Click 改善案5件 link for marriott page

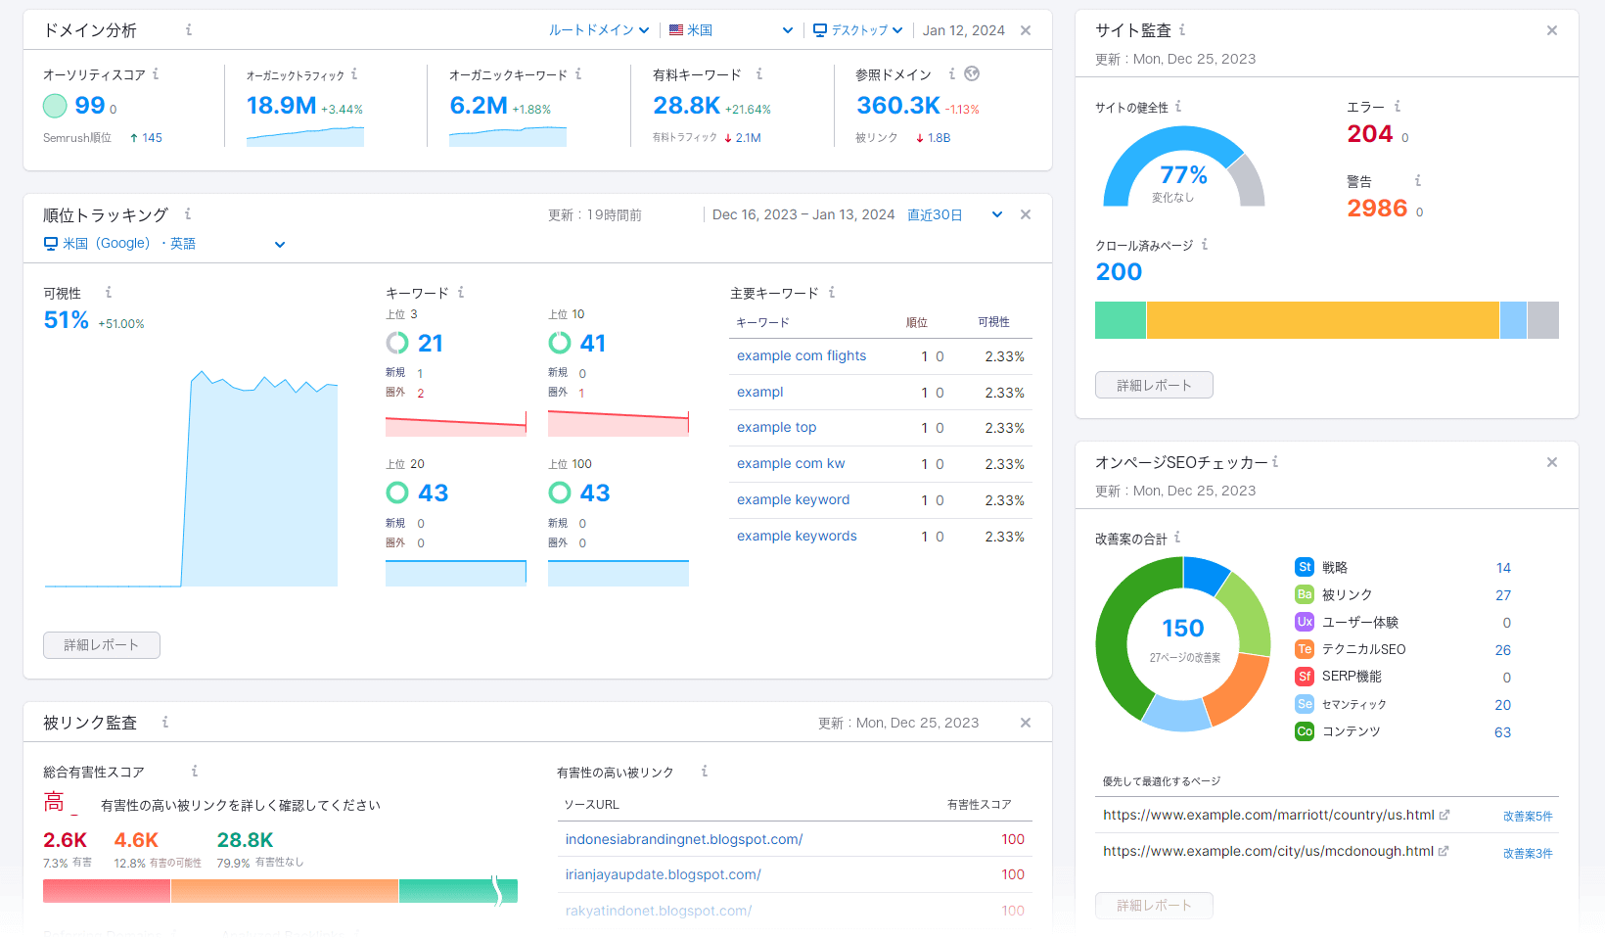point(1528,816)
